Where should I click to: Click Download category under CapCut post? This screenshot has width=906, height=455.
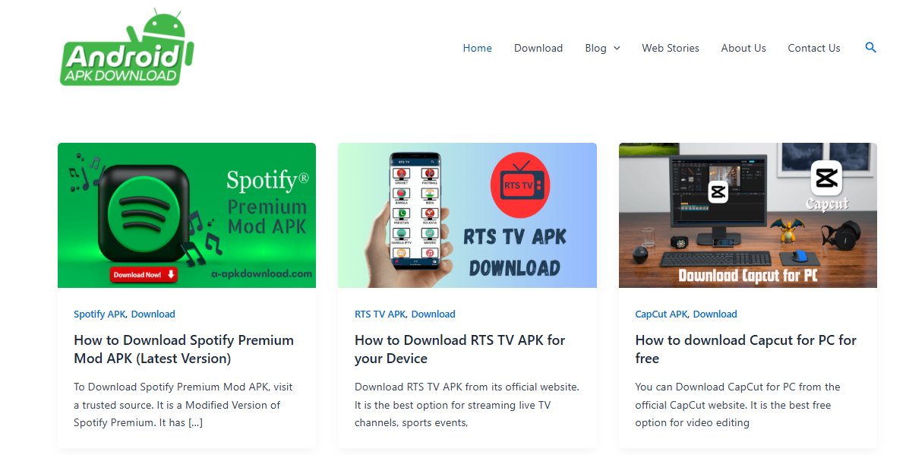coord(715,314)
